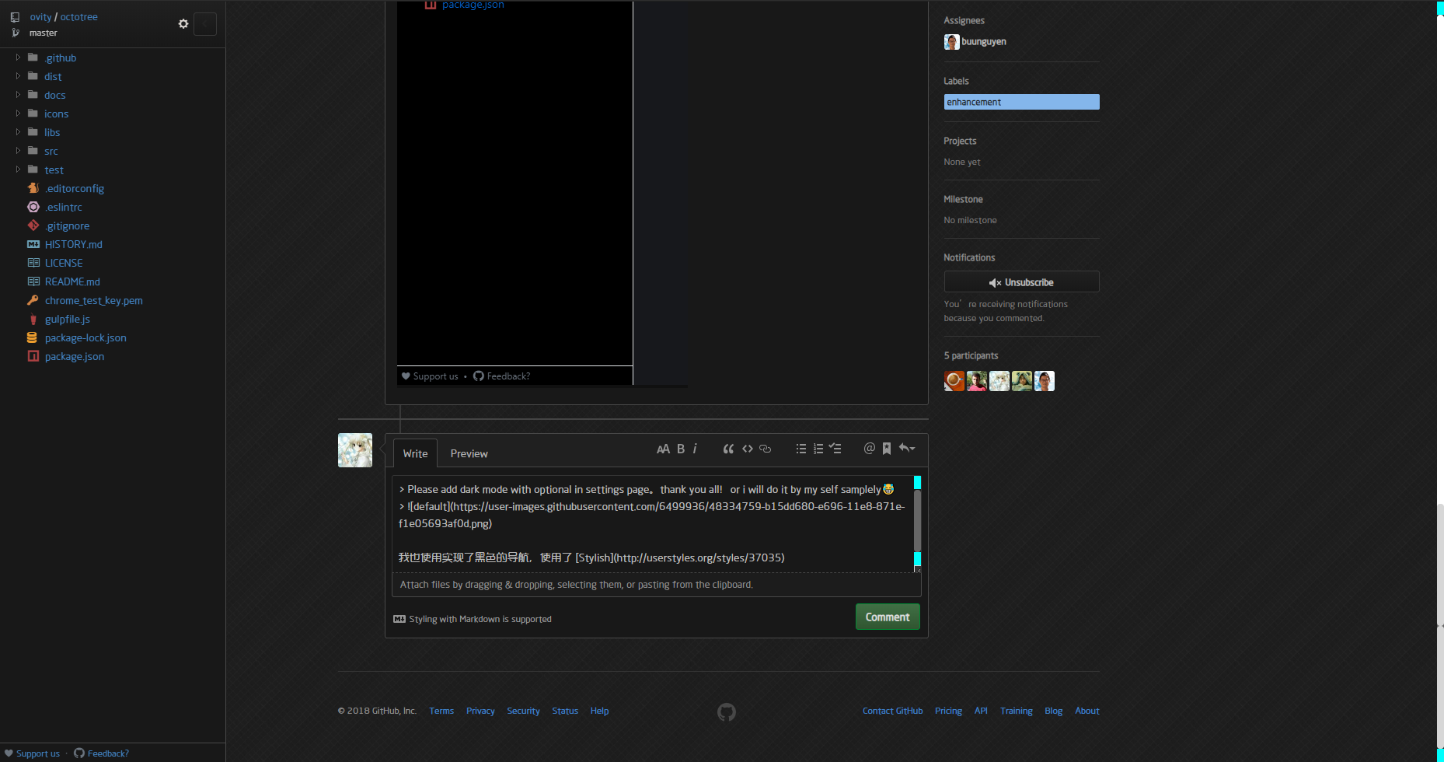Unsubscribe from issue notifications
This screenshot has width=1444, height=762.
[x=1021, y=281]
